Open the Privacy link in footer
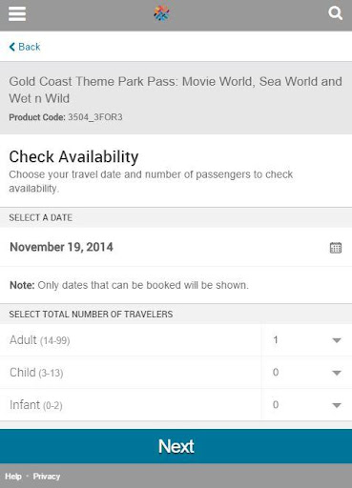The image size is (352, 488). click(47, 477)
